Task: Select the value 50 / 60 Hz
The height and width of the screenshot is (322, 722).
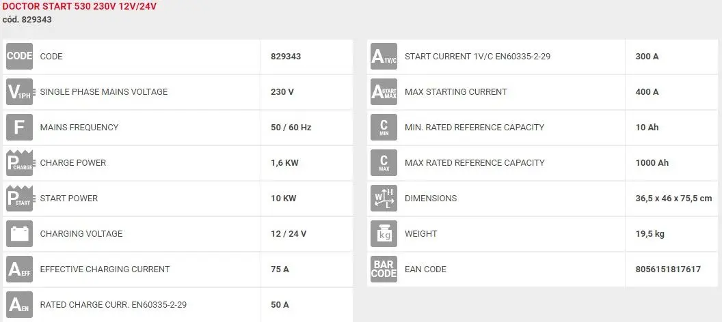Action: (x=291, y=128)
